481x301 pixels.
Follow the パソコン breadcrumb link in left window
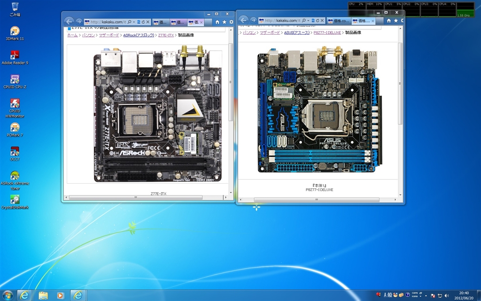88,35
